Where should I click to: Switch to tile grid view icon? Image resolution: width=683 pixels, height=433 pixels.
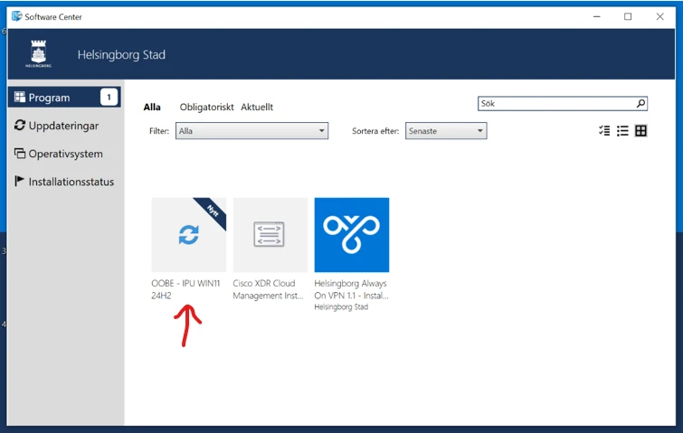(x=640, y=130)
